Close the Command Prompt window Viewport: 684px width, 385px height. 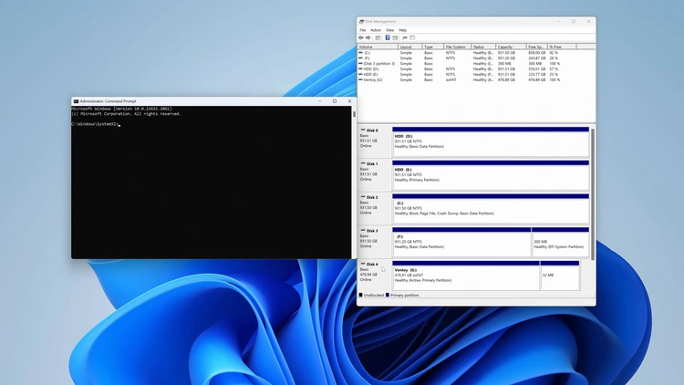tap(349, 101)
